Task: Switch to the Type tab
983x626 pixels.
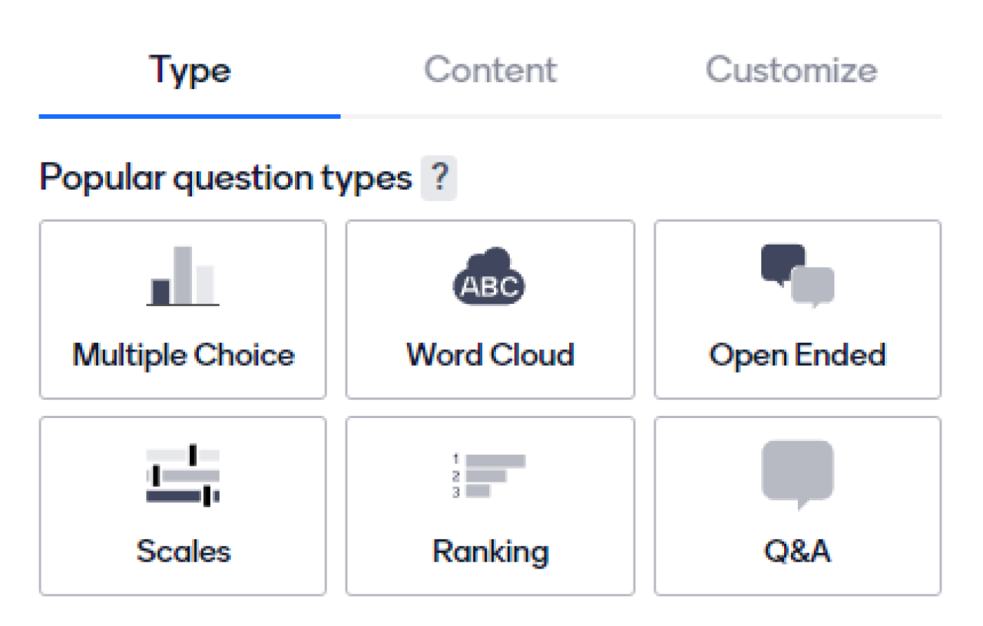Action: tap(190, 71)
